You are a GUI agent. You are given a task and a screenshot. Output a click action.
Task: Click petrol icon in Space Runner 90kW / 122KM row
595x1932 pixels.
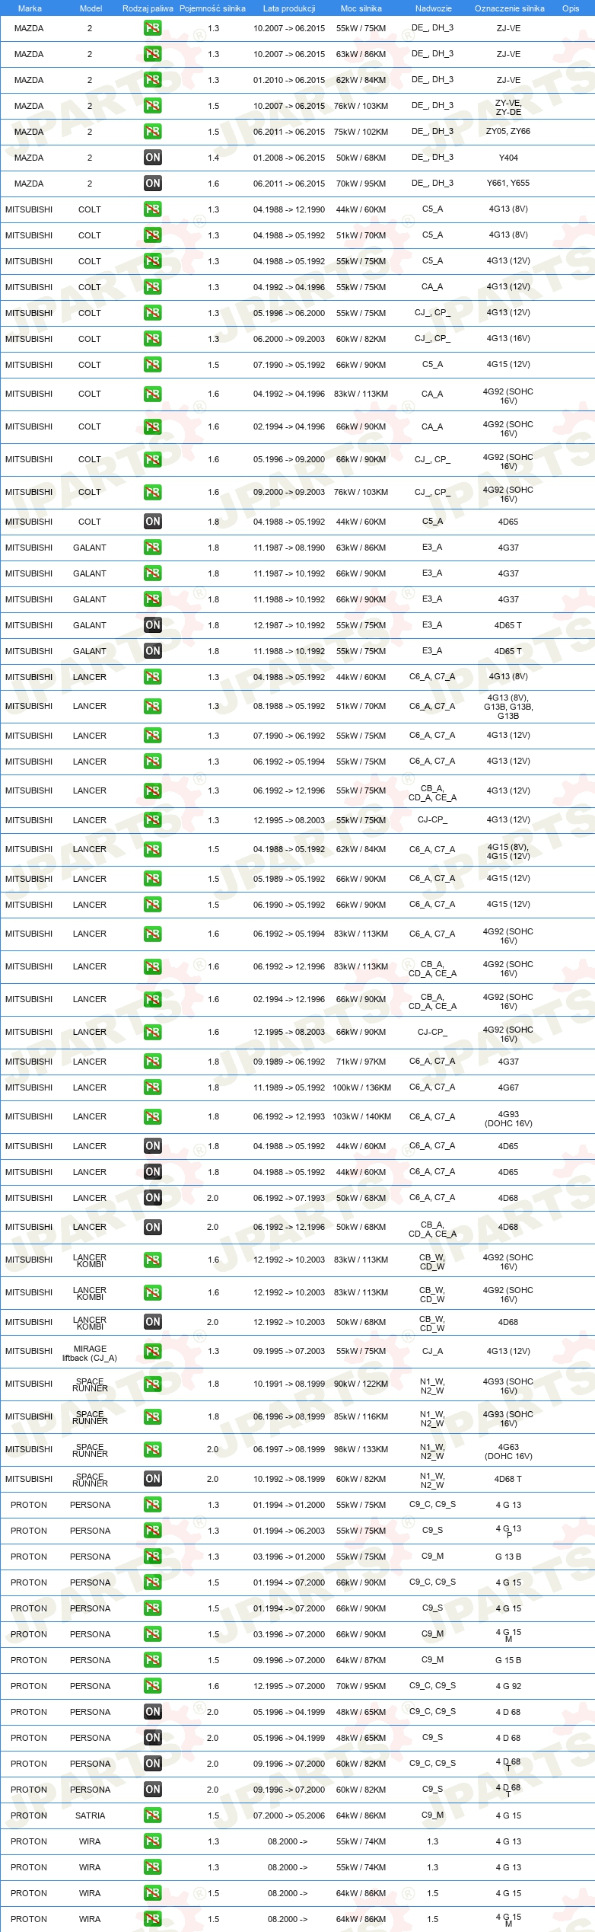pos(152,1384)
